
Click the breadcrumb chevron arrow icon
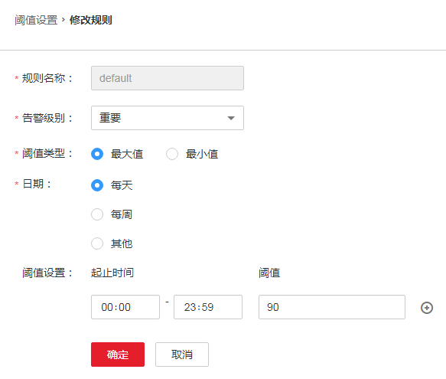[x=63, y=20]
